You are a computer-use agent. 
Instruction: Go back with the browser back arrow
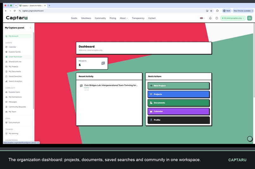click(x=6, y=11)
